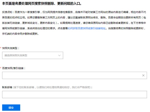Image resolution: width=150 pixels, height=112 pixels.
Task: Open link 如何获取百度快照或索引链接地址
Action: point(86,28)
